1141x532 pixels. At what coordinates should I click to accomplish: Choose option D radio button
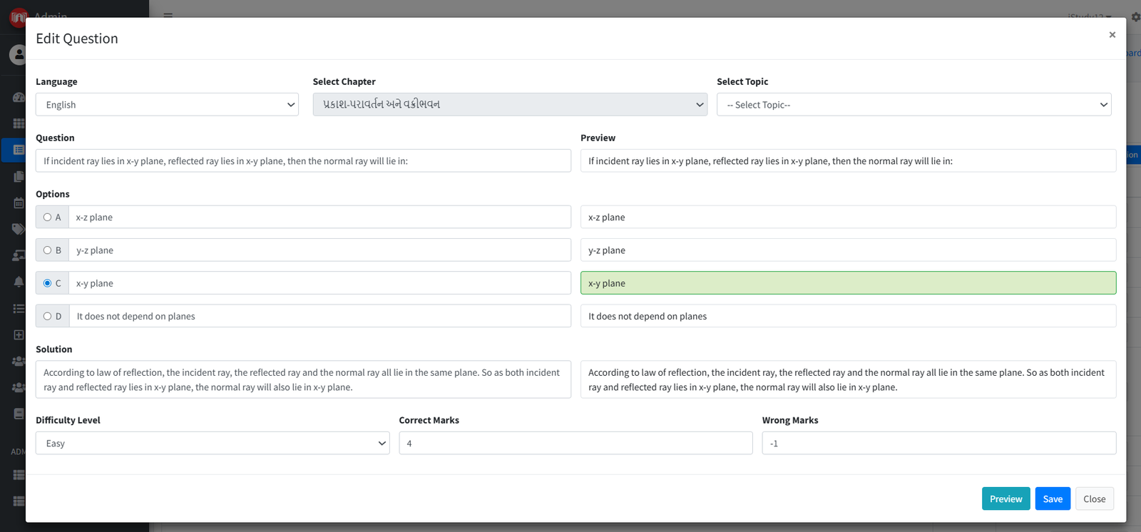click(x=47, y=316)
